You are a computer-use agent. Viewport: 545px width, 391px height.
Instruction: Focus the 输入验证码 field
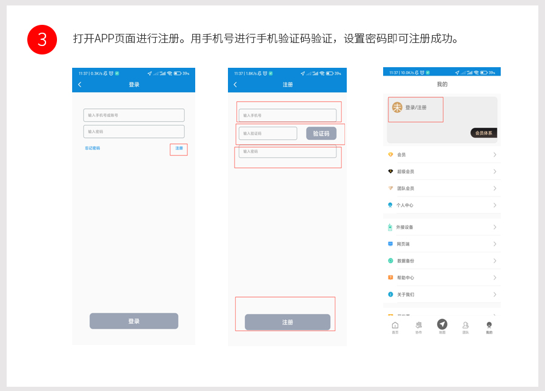(267, 133)
